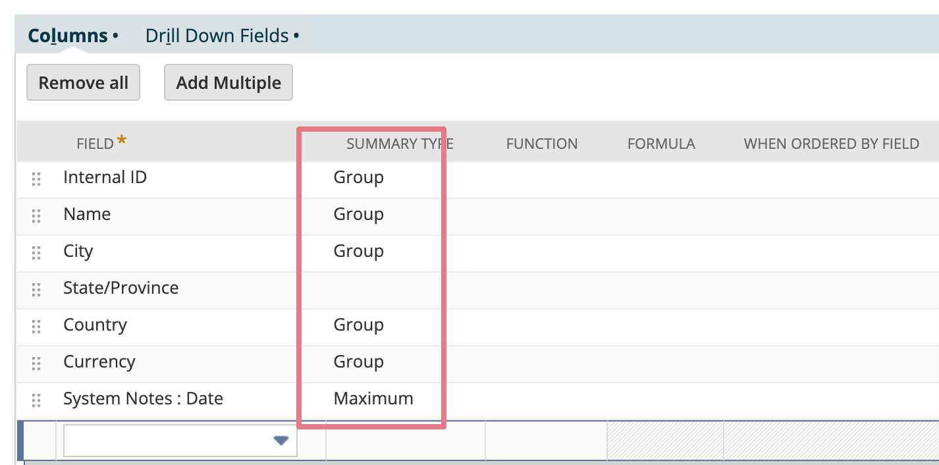Click the Function column header
This screenshot has height=465, width=939.
click(x=541, y=144)
